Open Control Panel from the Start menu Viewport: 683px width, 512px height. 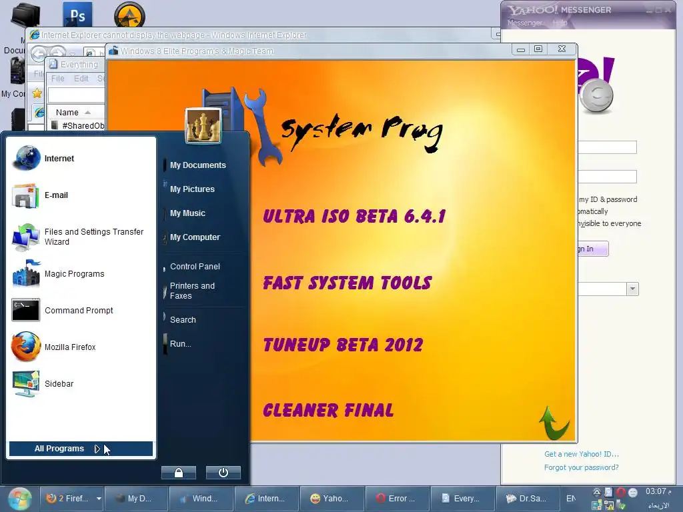[x=195, y=267]
